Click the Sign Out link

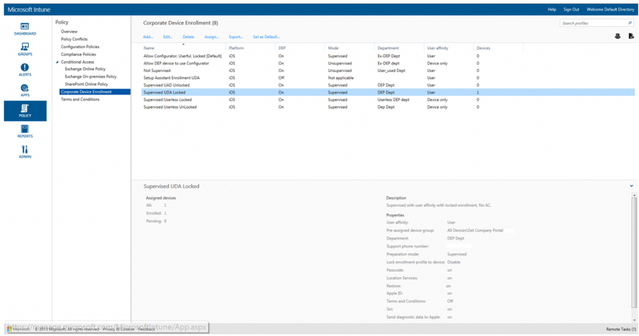(x=571, y=10)
